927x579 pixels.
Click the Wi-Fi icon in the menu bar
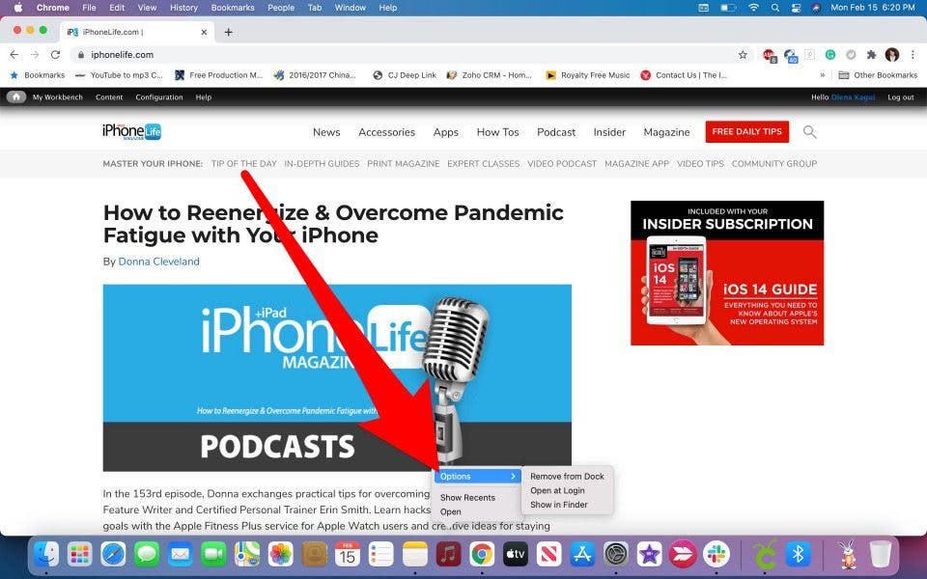pos(753,8)
